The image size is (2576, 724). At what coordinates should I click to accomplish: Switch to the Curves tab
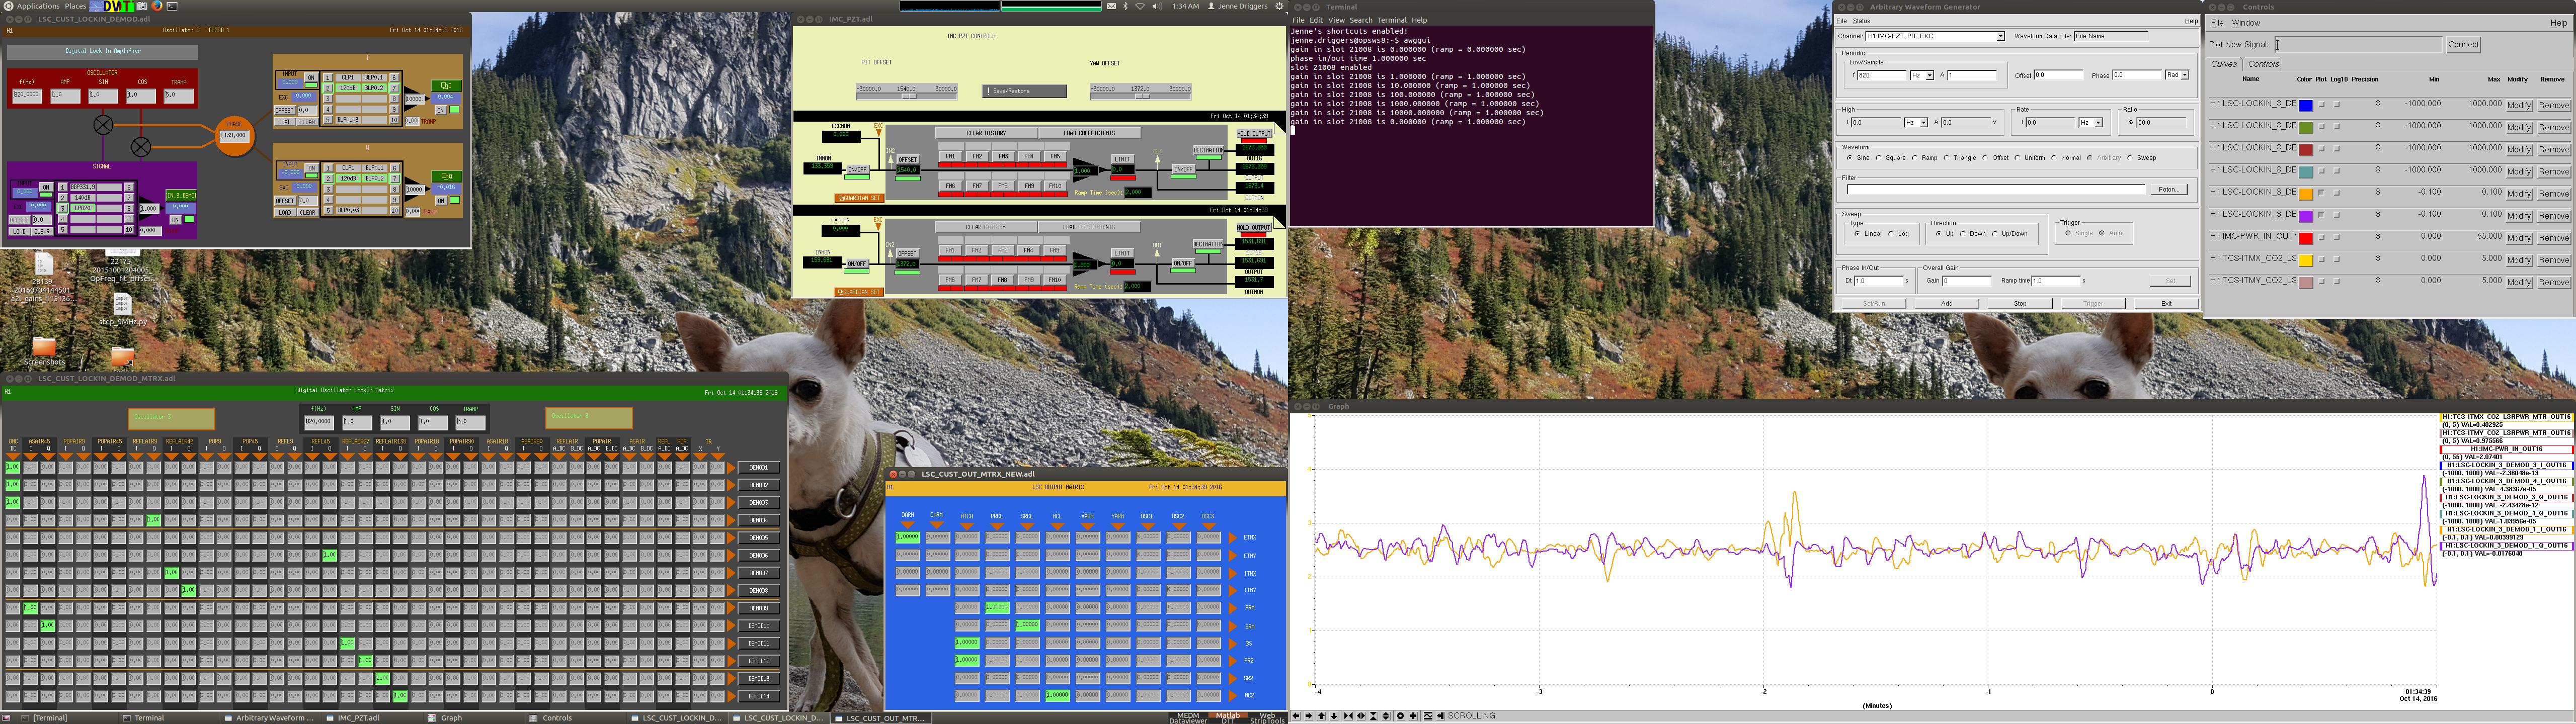pos(2224,64)
